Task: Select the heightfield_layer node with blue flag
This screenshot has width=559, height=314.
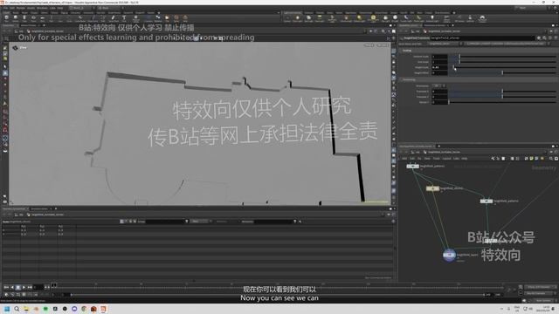Action: 449,255
